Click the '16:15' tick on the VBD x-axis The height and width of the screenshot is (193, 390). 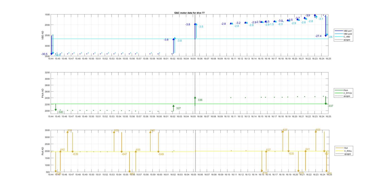tap(260, 58)
